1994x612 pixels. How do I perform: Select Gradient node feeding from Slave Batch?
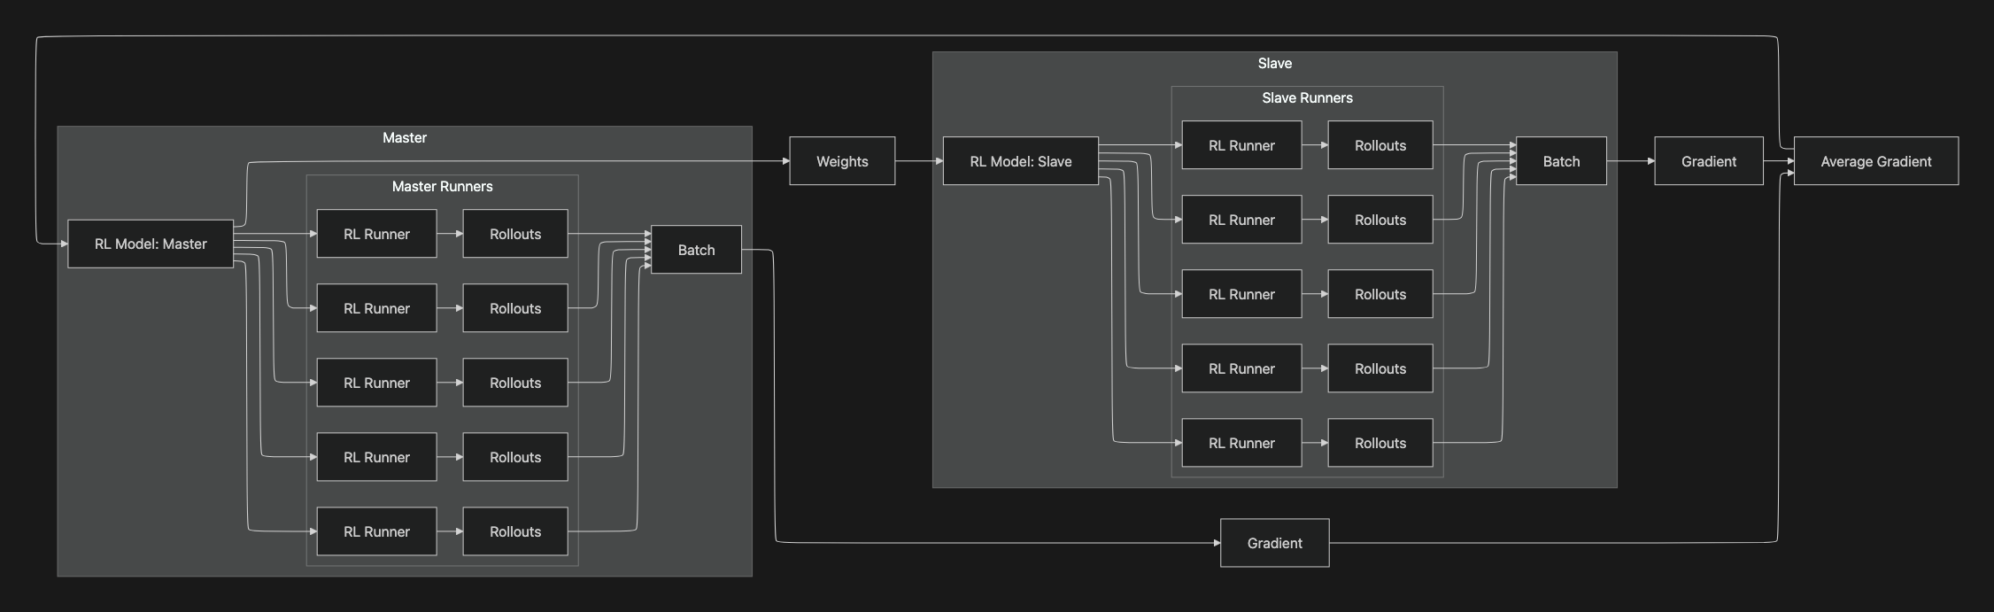[1709, 161]
